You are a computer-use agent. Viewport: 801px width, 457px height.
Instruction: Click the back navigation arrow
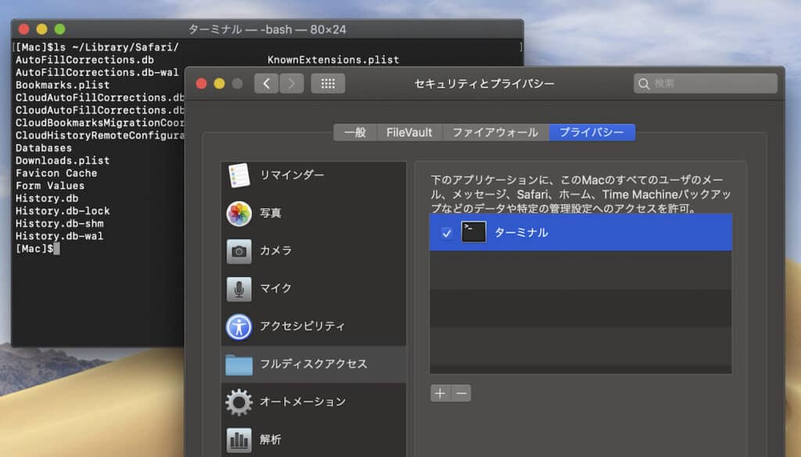[x=267, y=83]
